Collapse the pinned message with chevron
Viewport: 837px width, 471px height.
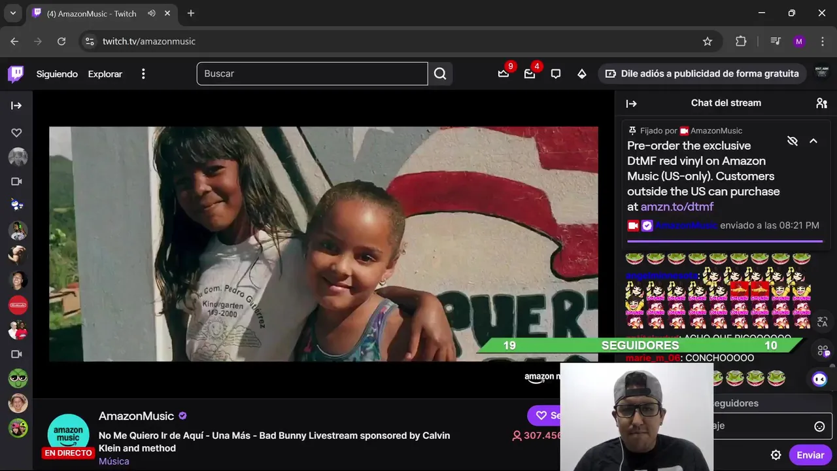(x=813, y=141)
